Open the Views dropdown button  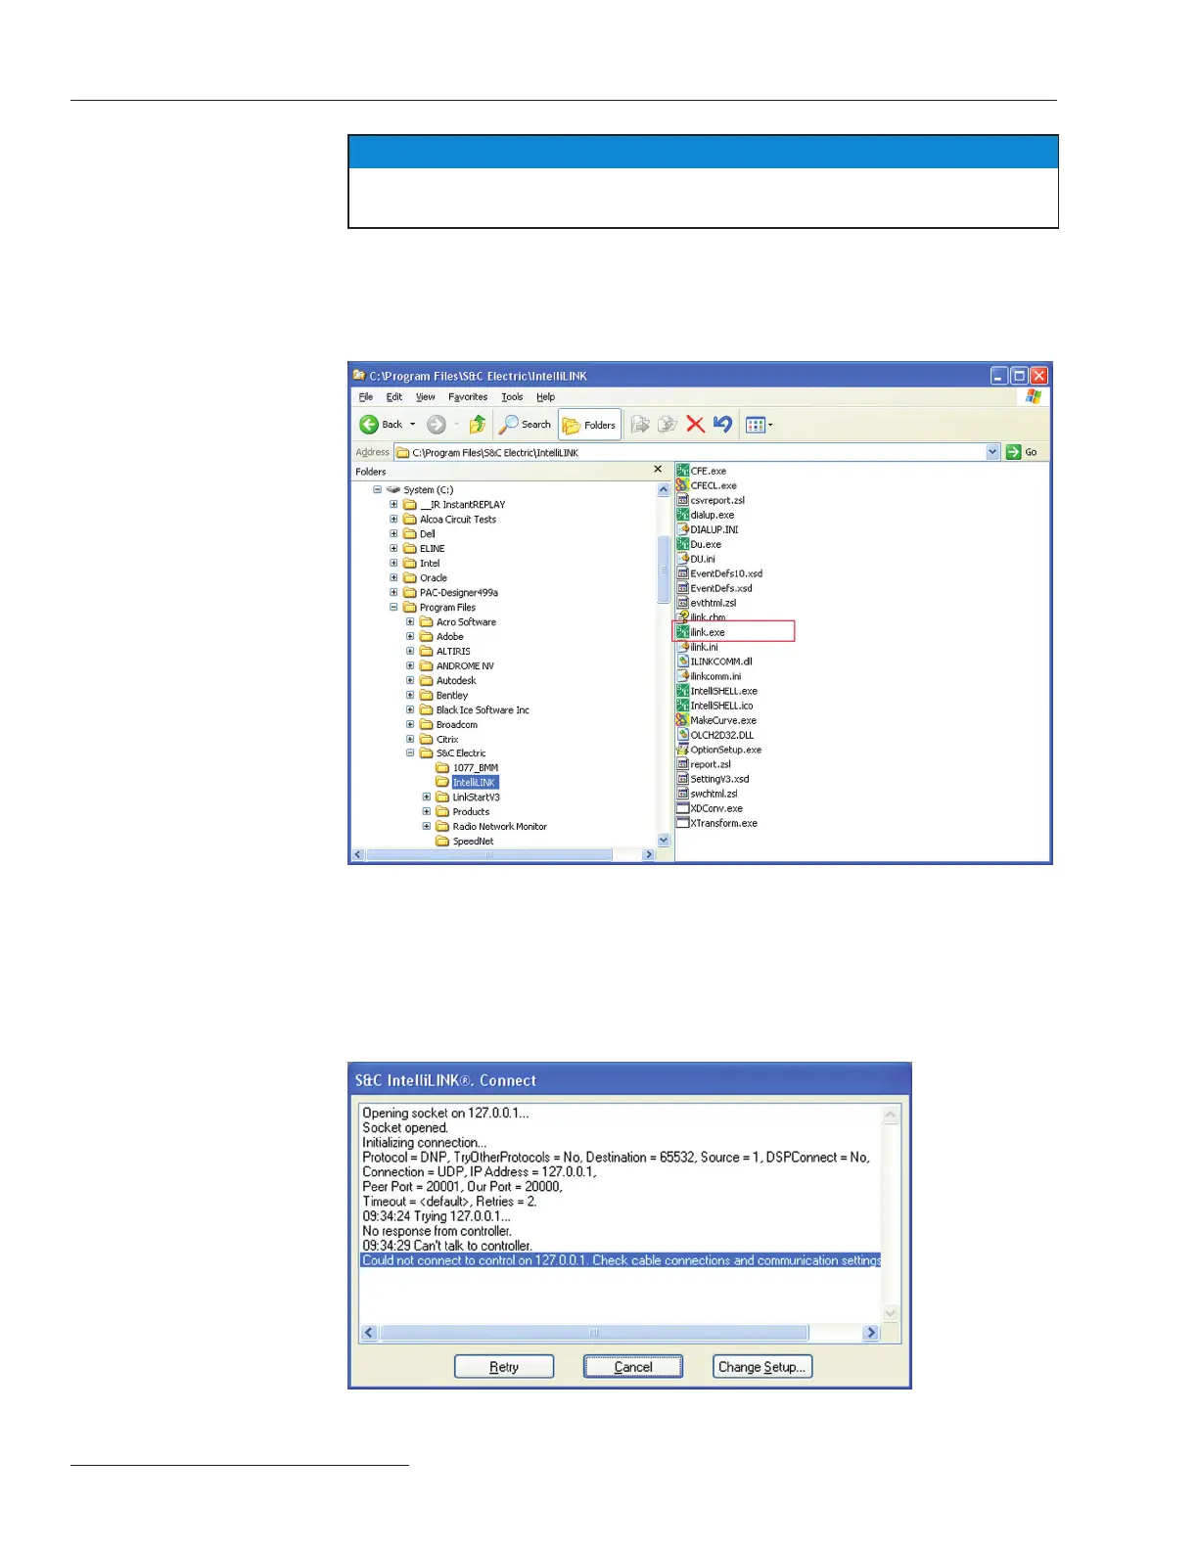[x=760, y=425]
